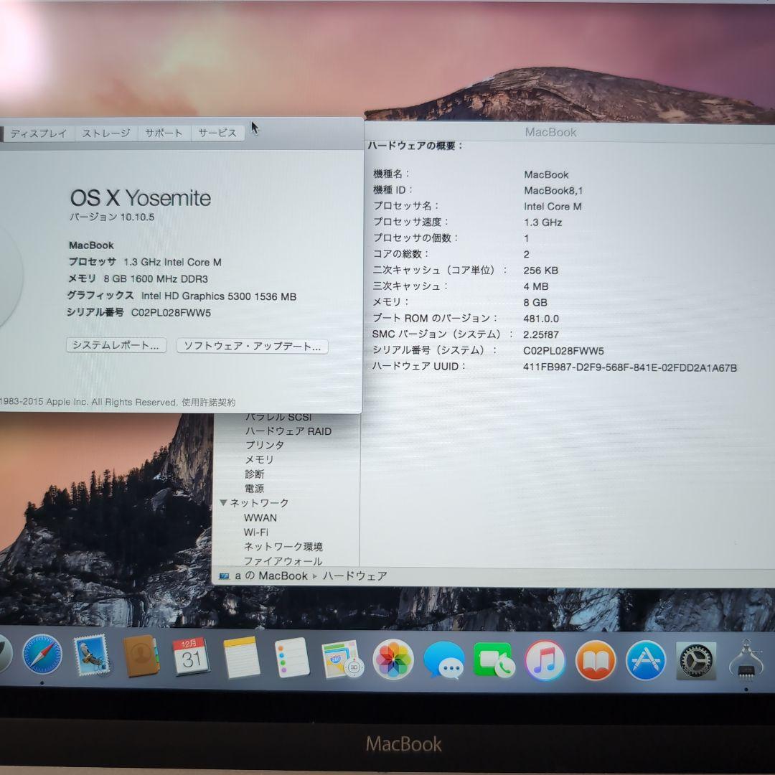Click the hardware UUID value
Image resolution: width=775 pixels, height=775 pixels.
630,367
